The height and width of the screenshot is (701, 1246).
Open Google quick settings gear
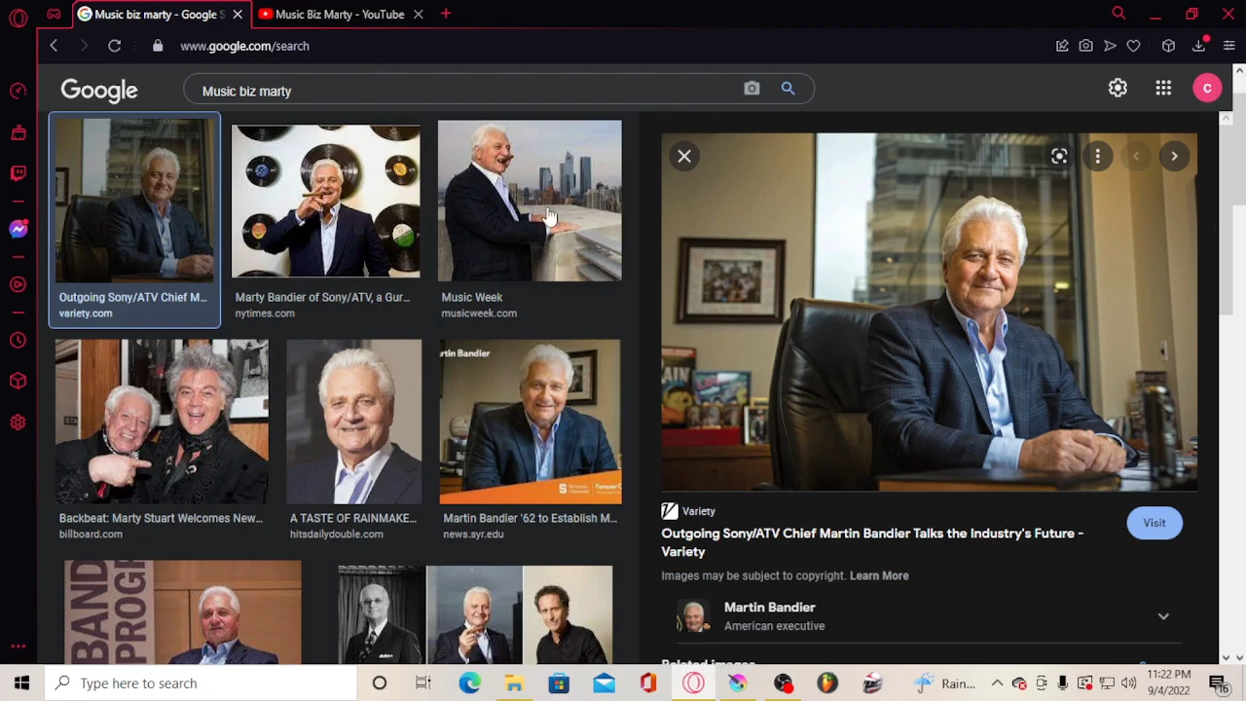[1118, 89]
